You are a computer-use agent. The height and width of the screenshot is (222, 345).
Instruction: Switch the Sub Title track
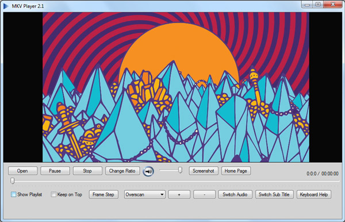pyautogui.click(x=274, y=194)
